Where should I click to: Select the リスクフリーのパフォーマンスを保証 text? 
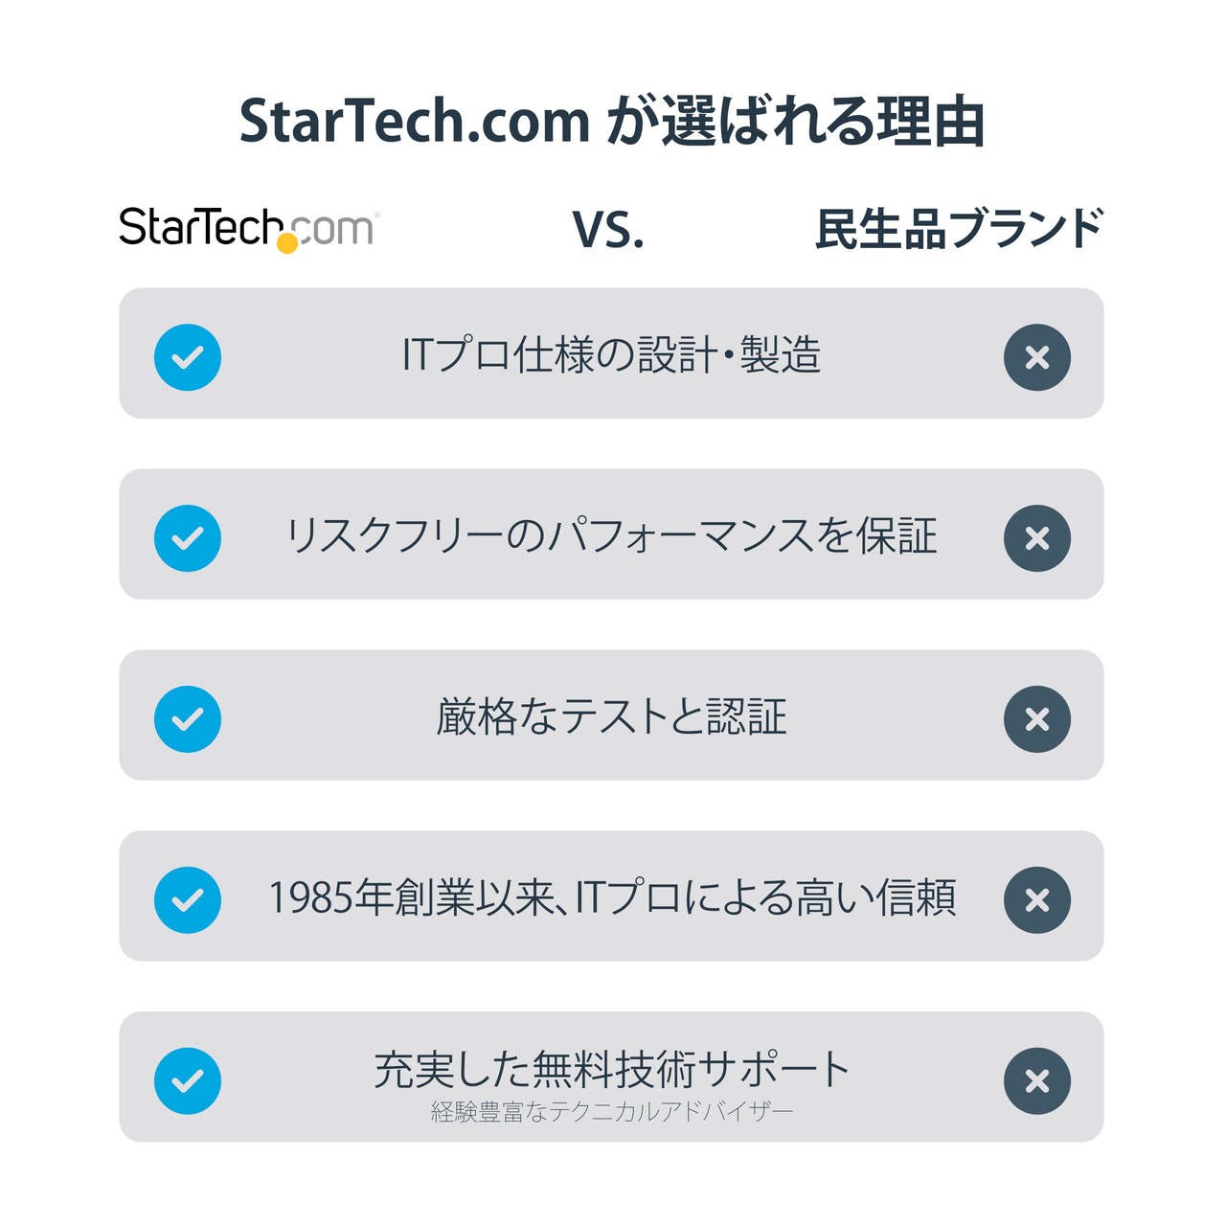(611, 536)
